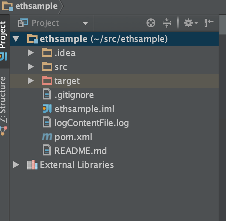The width and height of the screenshot is (226, 221).
Task: Click the red target folder icon
Action: pyautogui.click(x=47, y=80)
